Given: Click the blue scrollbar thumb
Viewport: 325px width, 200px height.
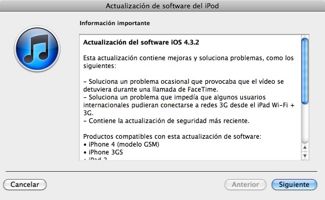Looking at the screenshot, I should [x=305, y=71].
